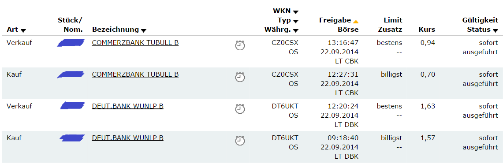Sort by Typ arrow

296,22
